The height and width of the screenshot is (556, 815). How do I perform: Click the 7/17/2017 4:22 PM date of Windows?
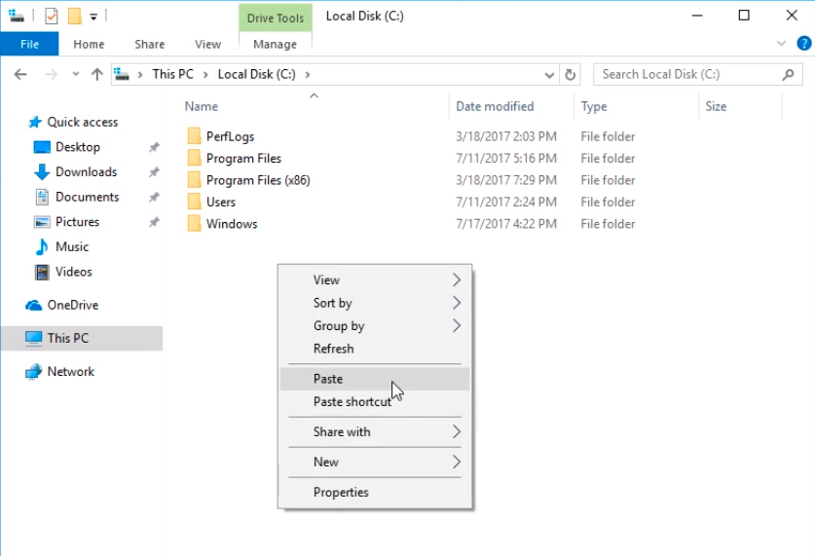point(506,224)
